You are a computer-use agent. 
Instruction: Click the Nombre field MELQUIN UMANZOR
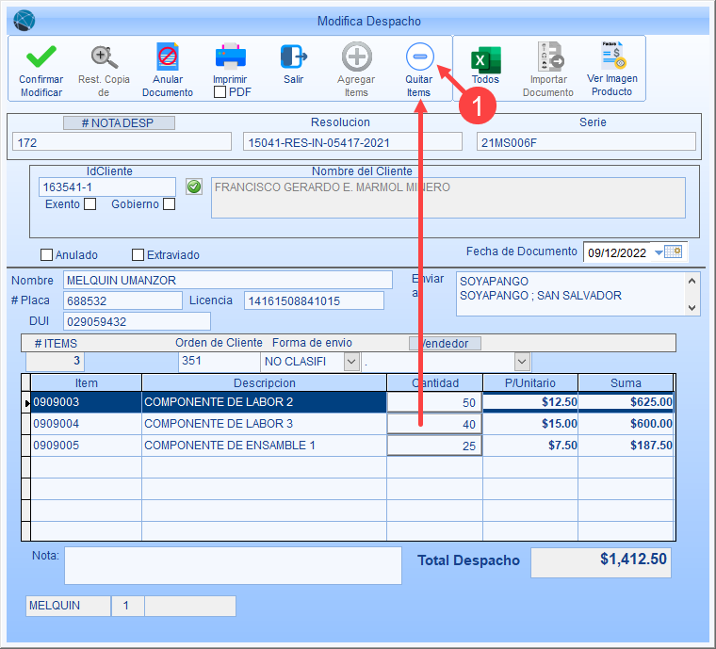click(228, 281)
